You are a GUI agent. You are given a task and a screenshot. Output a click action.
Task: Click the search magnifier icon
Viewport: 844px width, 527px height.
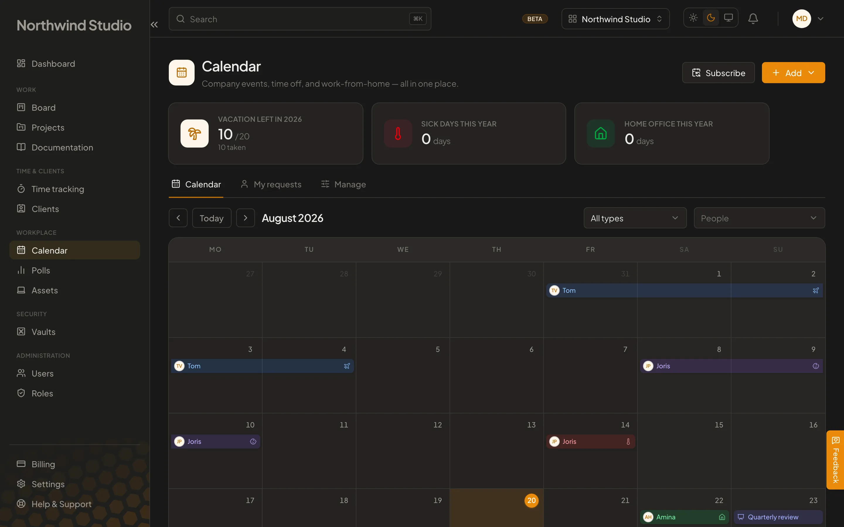180,19
